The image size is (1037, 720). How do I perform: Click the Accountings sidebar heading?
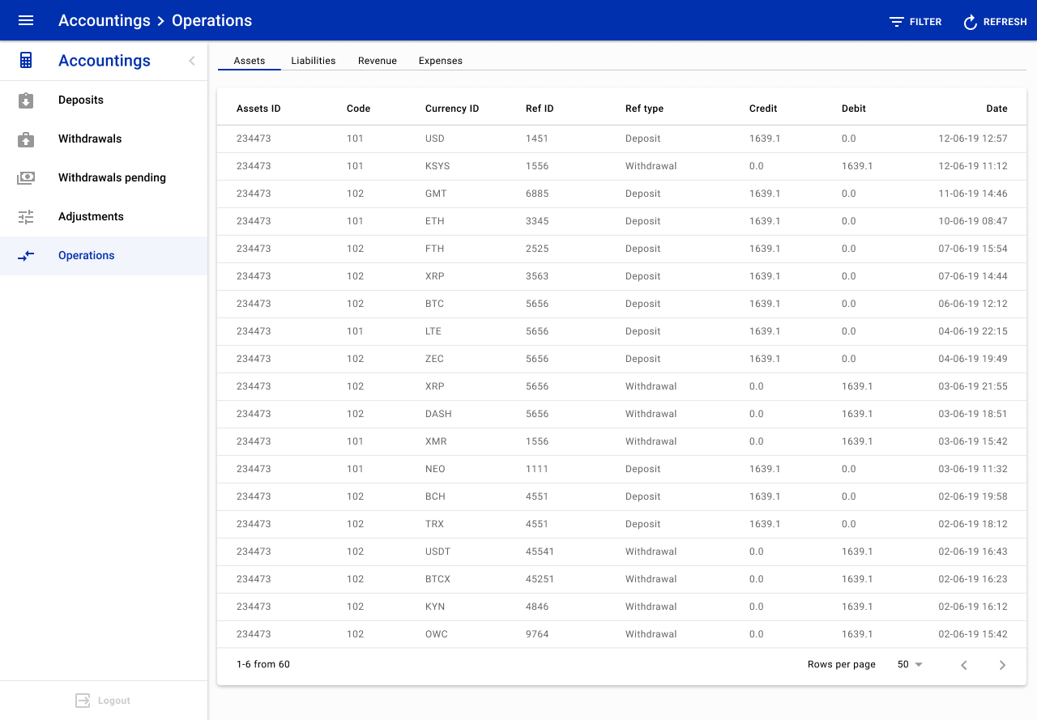pos(105,61)
